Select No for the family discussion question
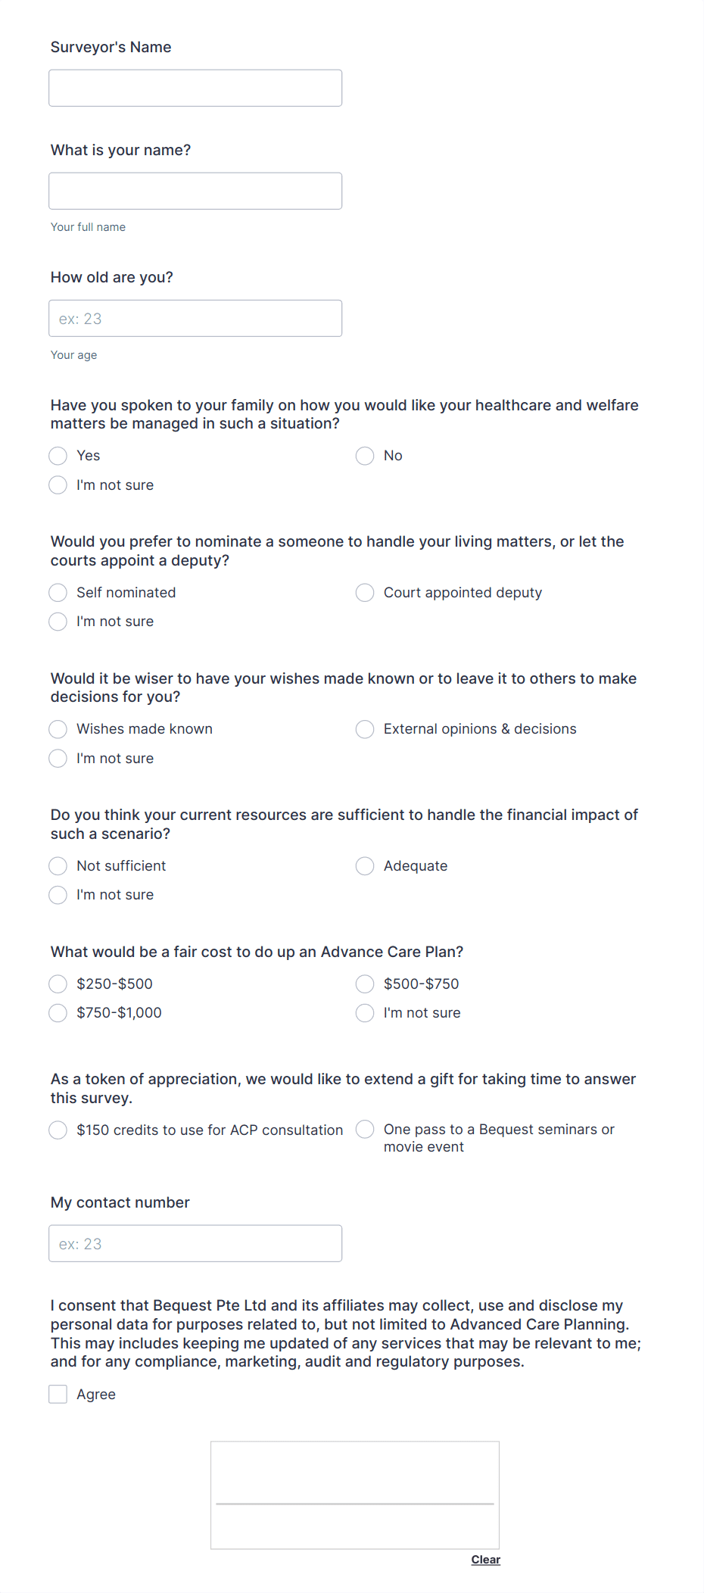The width and height of the screenshot is (704, 1593). coord(365,456)
